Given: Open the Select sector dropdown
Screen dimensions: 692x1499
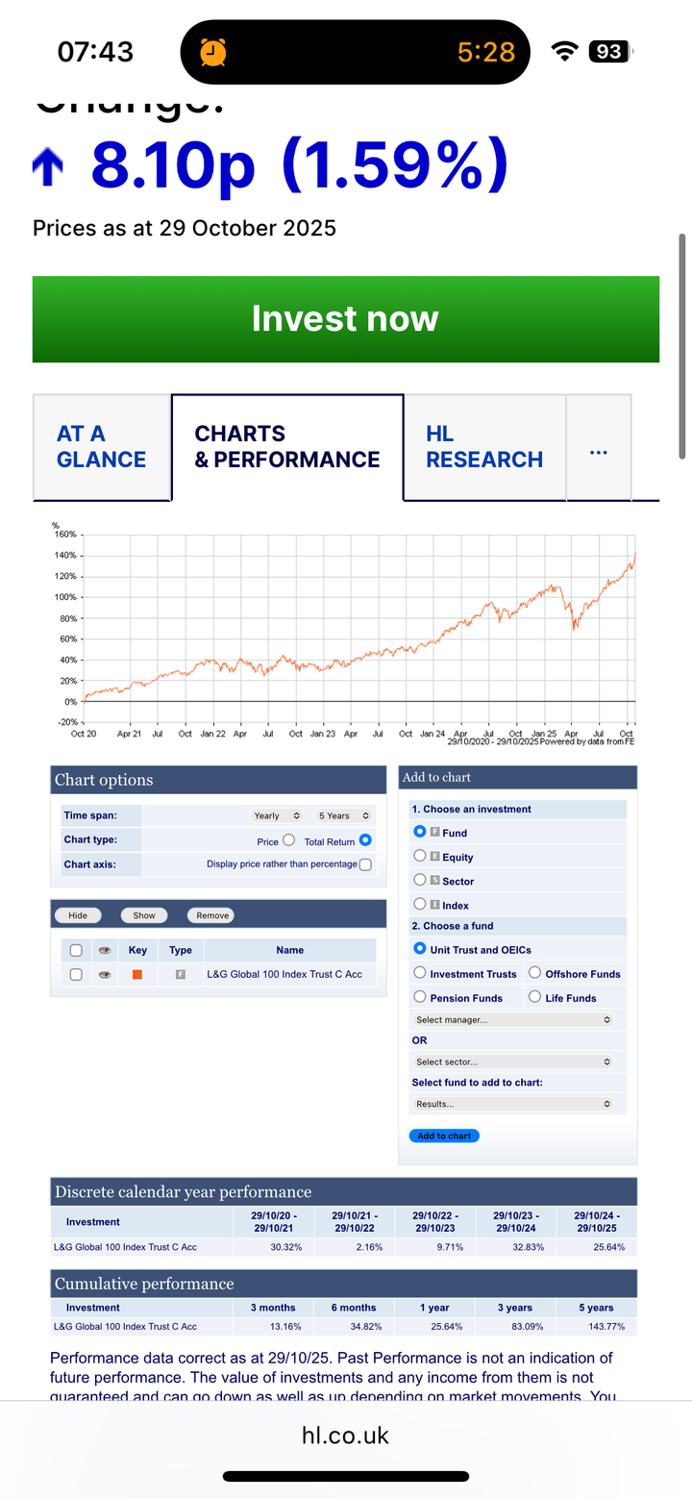Looking at the screenshot, I should [512, 1062].
